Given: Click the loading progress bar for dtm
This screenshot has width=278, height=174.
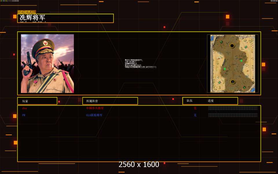Looking at the screenshot, I should click(x=233, y=108).
